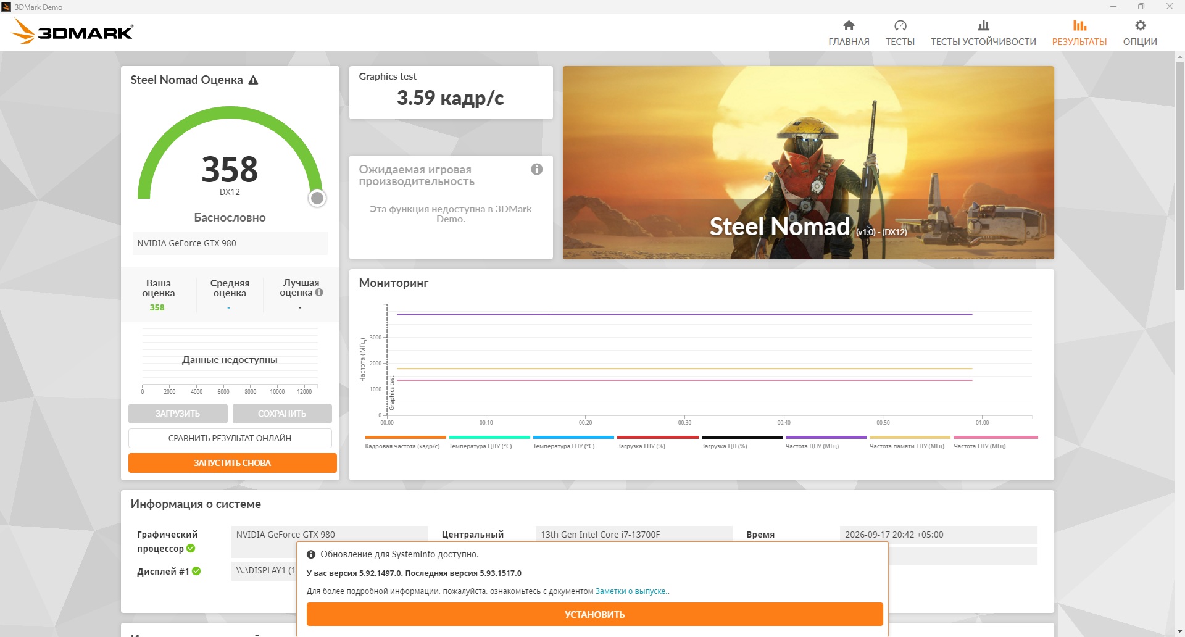Switch to the ТЕСТЫ УСТОЙЧИВОСТИ tab label

click(x=983, y=42)
